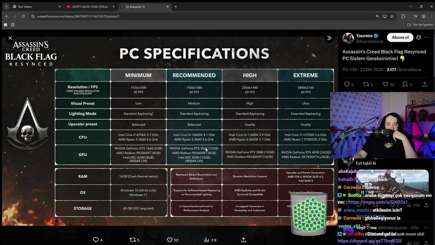Like icon showing 52 in side panel

pos(385,84)
